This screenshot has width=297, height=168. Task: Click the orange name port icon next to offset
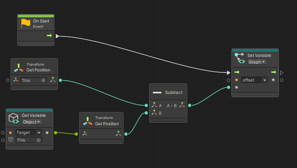(x=236, y=80)
